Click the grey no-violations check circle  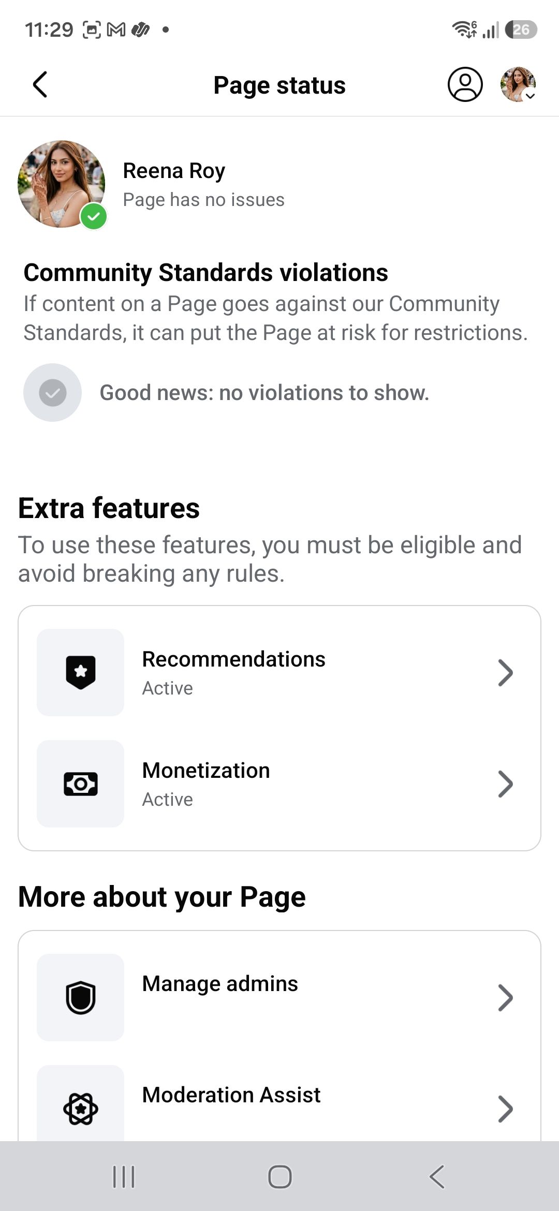coord(52,392)
